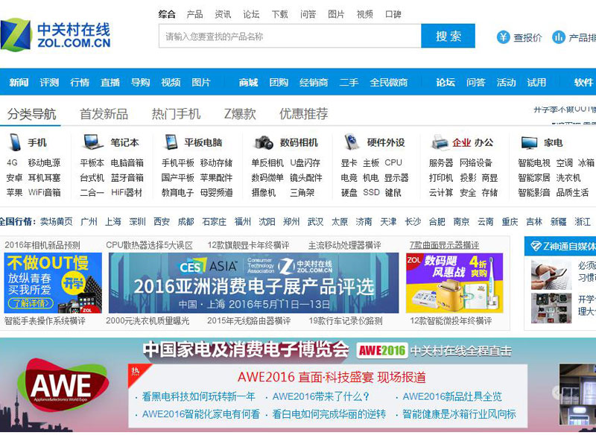Open the laptop category icon (笔记本)
Viewport: 596px width, 447px height.
[x=92, y=142]
